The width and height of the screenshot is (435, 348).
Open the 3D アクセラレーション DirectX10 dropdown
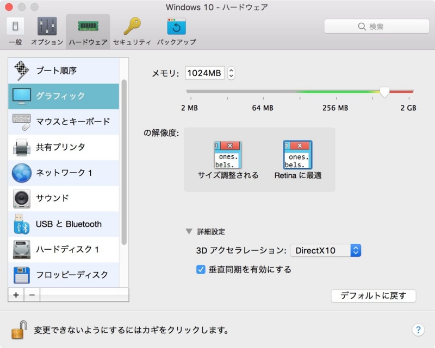click(x=325, y=250)
